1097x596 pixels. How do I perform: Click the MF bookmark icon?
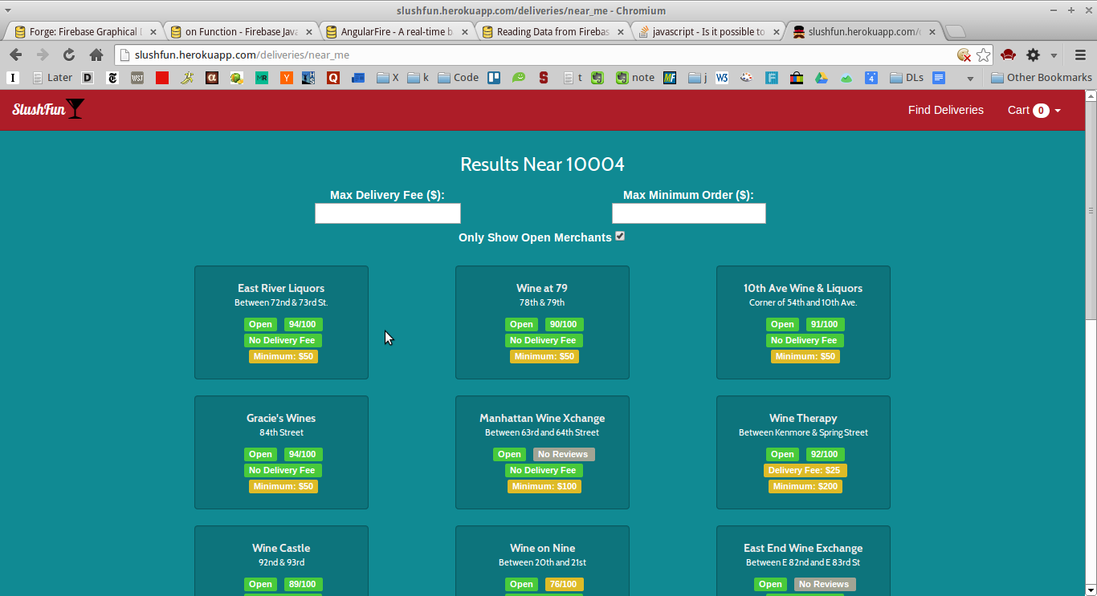(670, 78)
